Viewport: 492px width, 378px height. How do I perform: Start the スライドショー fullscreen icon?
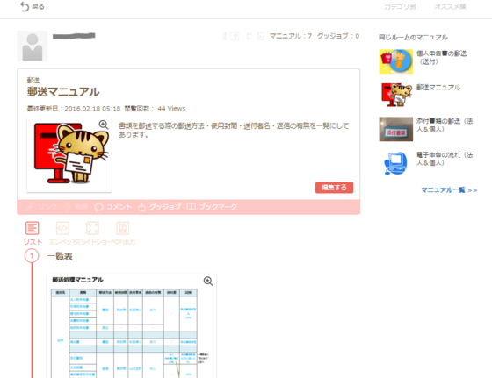pyautogui.click(x=92, y=228)
